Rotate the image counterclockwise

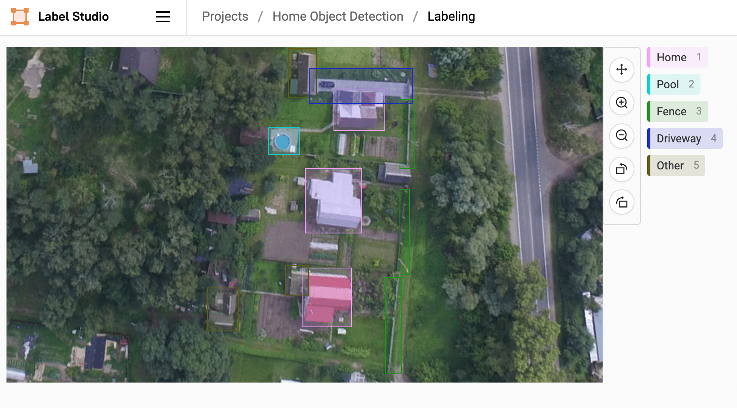pyautogui.click(x=622, y=169)
